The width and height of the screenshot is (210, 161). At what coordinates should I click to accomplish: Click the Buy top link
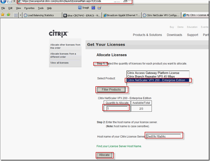[172, 27]
